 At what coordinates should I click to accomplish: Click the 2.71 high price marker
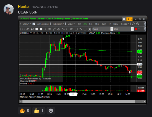coord(68,36)
